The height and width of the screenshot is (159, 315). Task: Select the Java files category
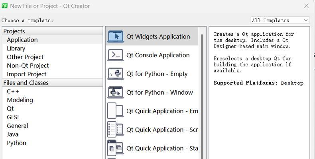point(52,134)
